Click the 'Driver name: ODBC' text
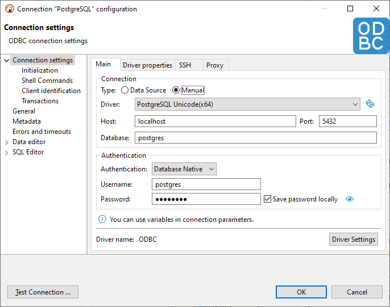This screenshot has width=390, height=307. tap(127, 239)
